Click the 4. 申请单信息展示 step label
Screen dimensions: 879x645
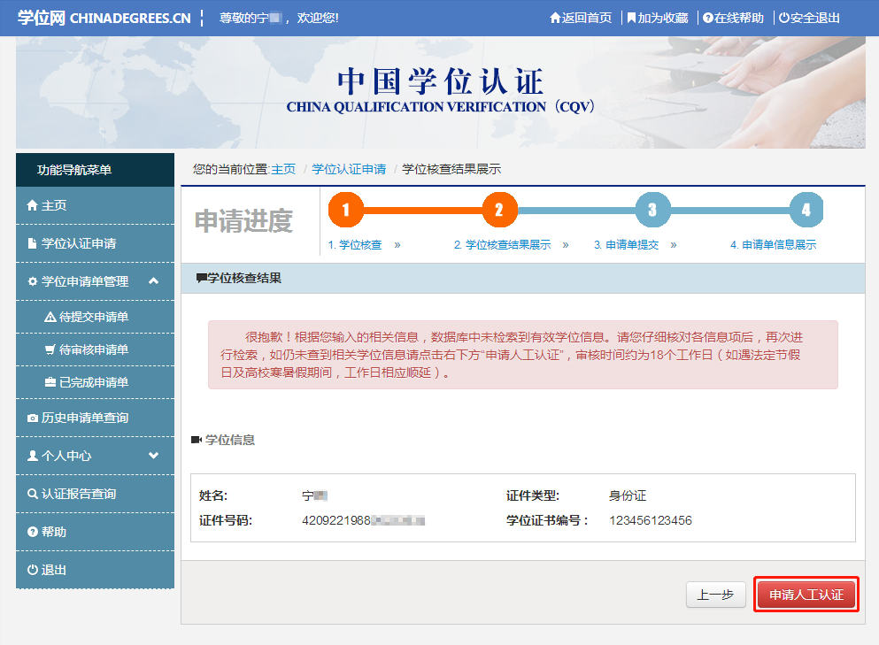click(773, 245)
